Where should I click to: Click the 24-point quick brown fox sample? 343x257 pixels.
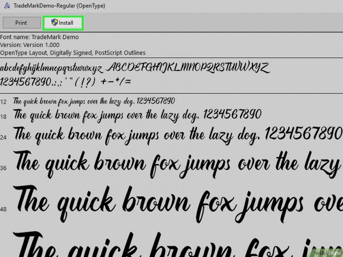point(178,136)
